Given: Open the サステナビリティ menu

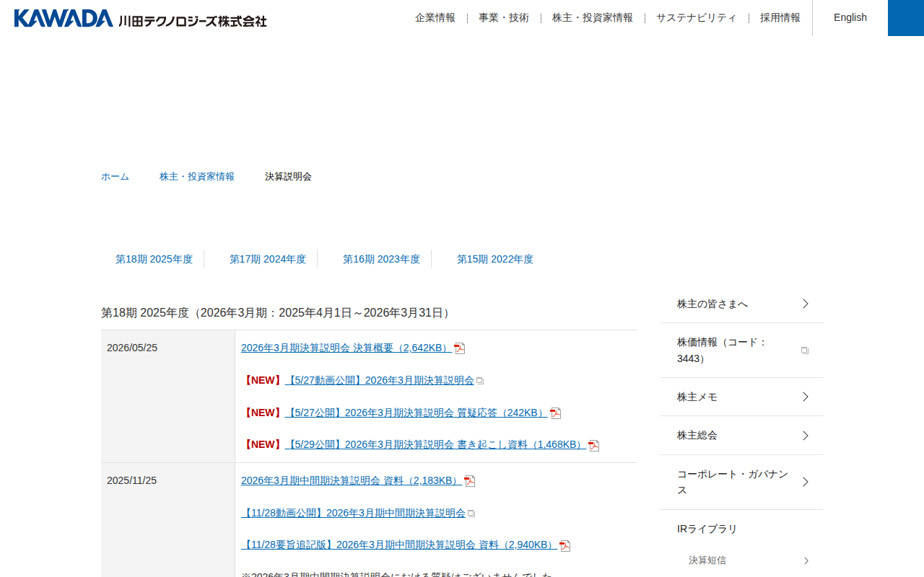Looking at the screenshot, I should 697,18.
